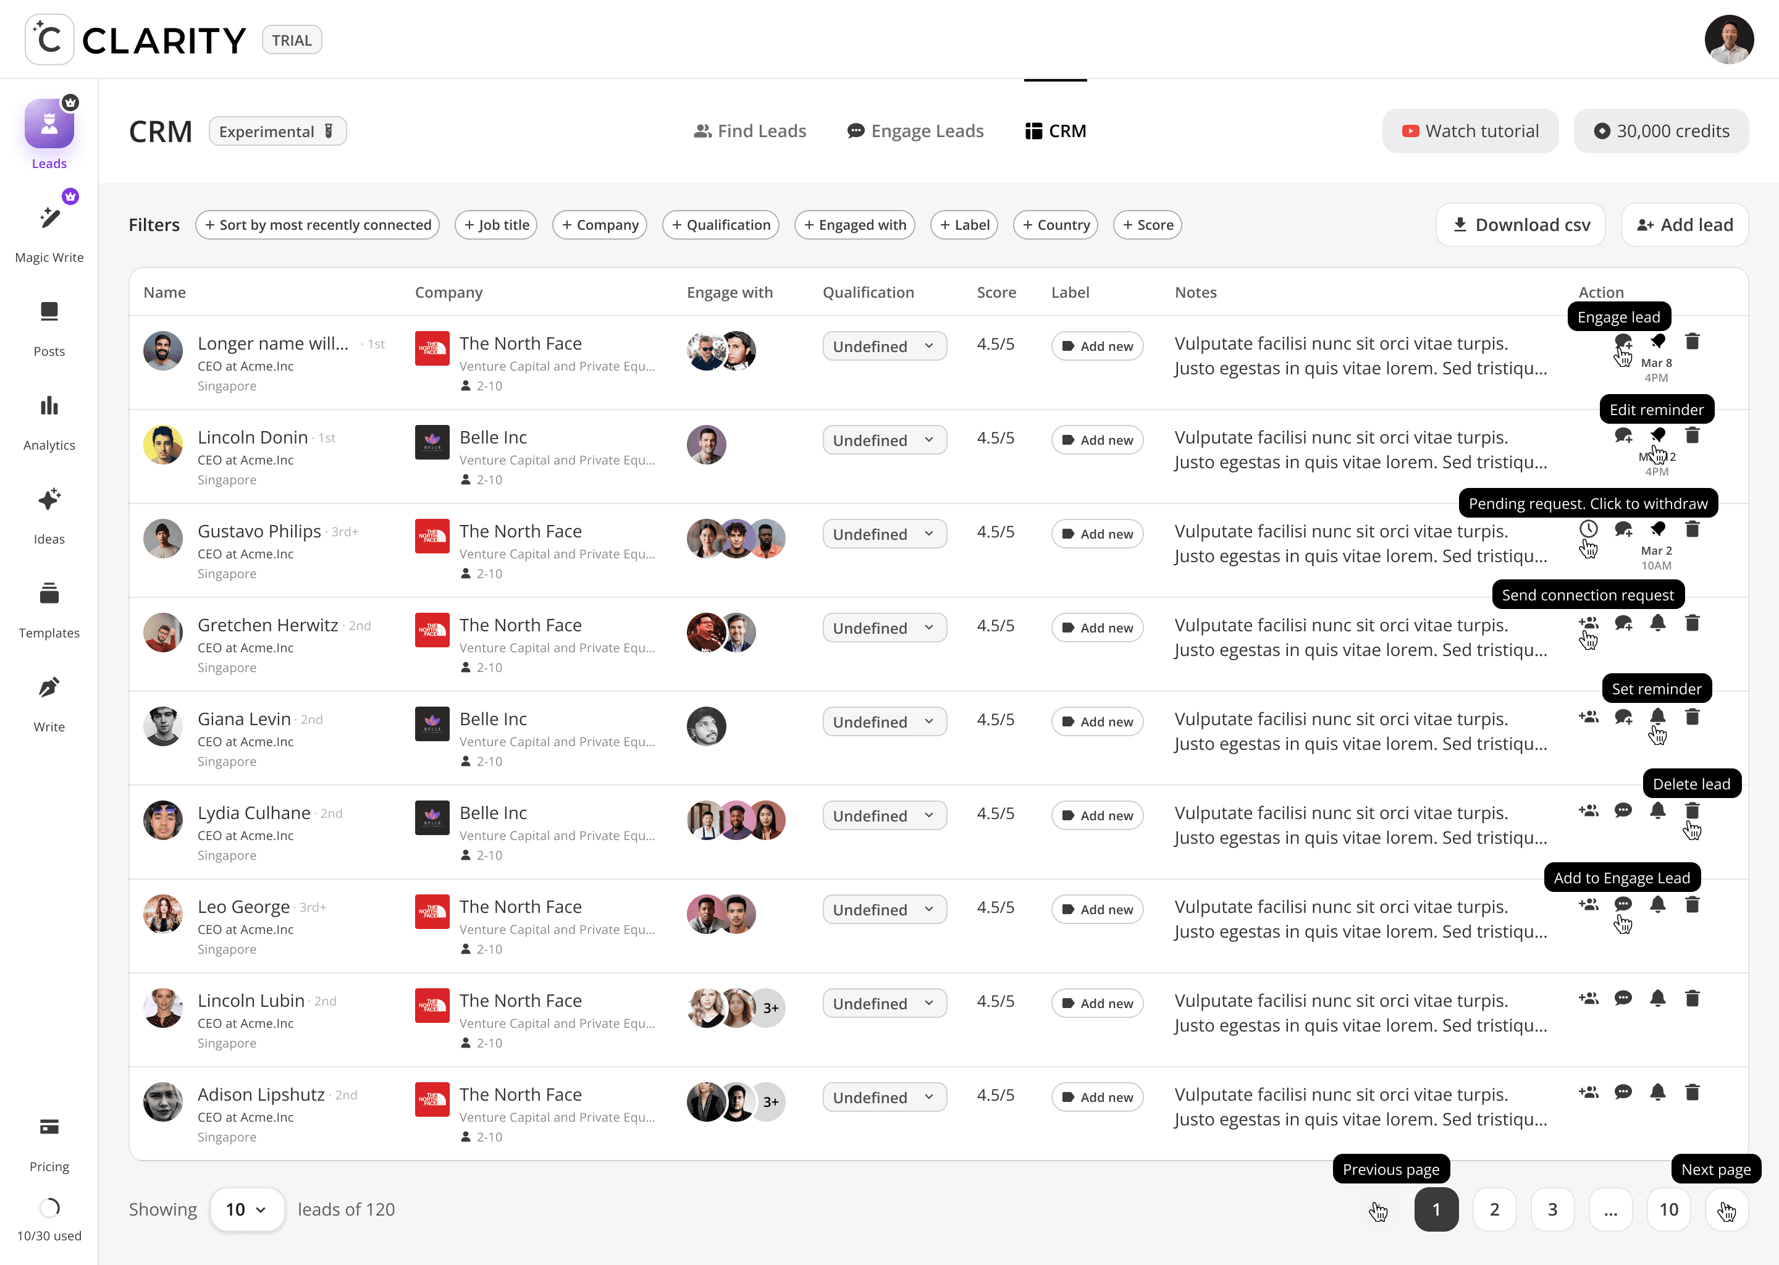Set reminder bell for Giana Levin
The height and width of the screenshot is (1265, 1779).
coord(1657,717)
